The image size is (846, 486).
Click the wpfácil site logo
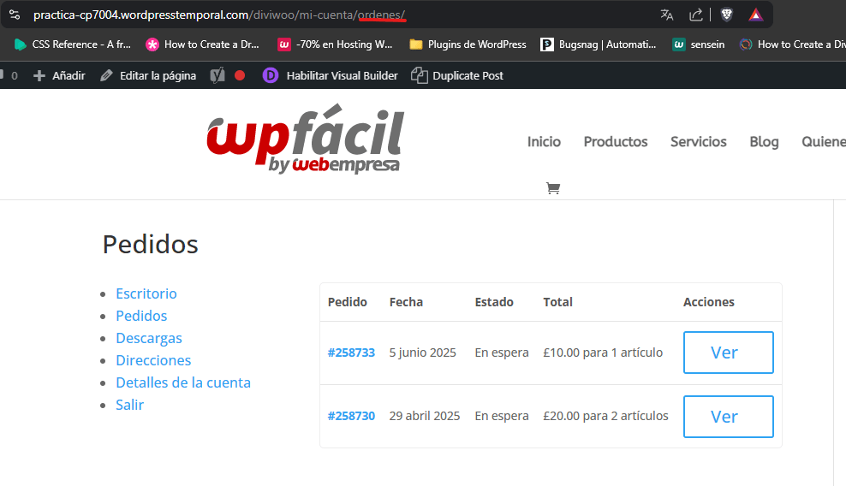tap(306, 139)
